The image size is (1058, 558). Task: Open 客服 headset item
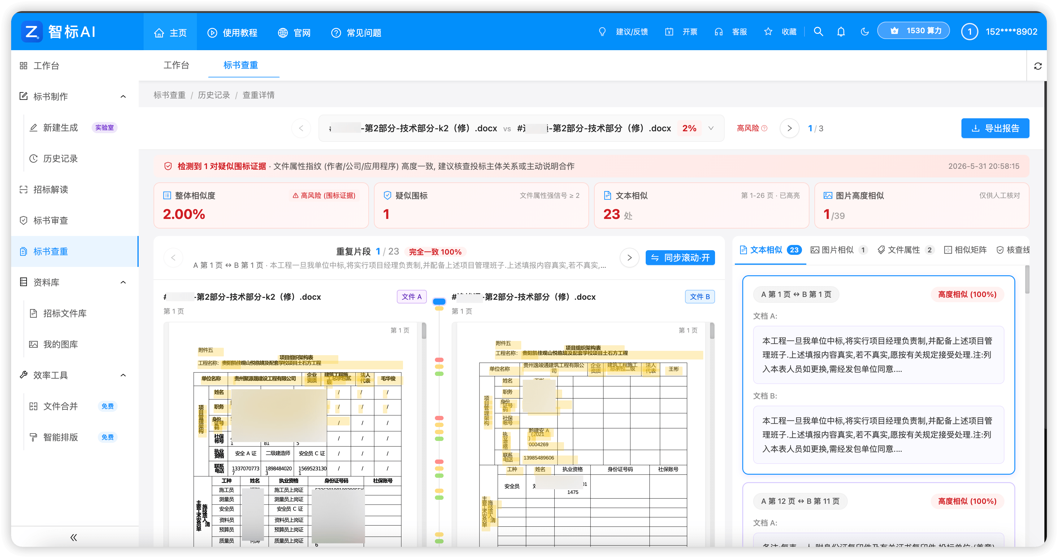coord(731,32)
